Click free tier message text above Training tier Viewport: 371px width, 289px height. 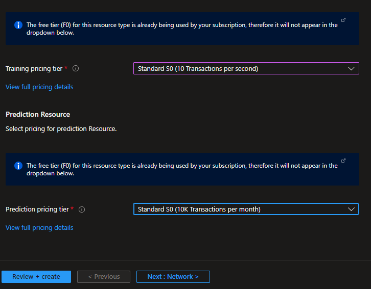pos(181,29)
